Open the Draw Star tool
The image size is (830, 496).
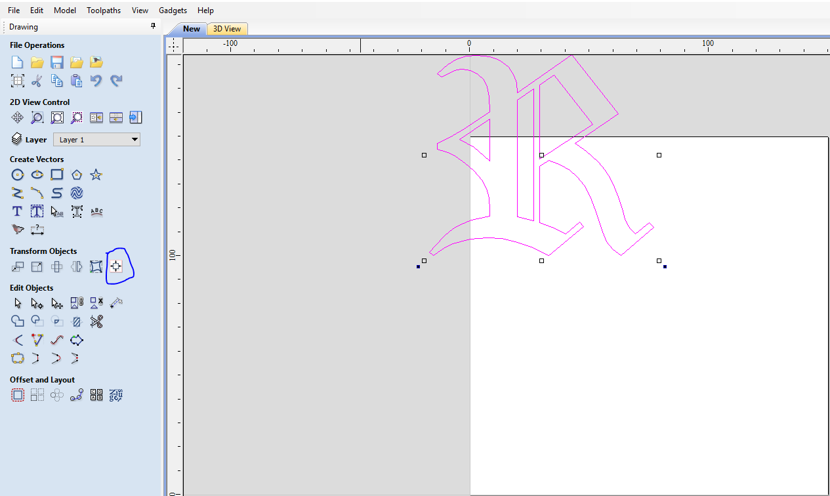click(x=96, y=175)
